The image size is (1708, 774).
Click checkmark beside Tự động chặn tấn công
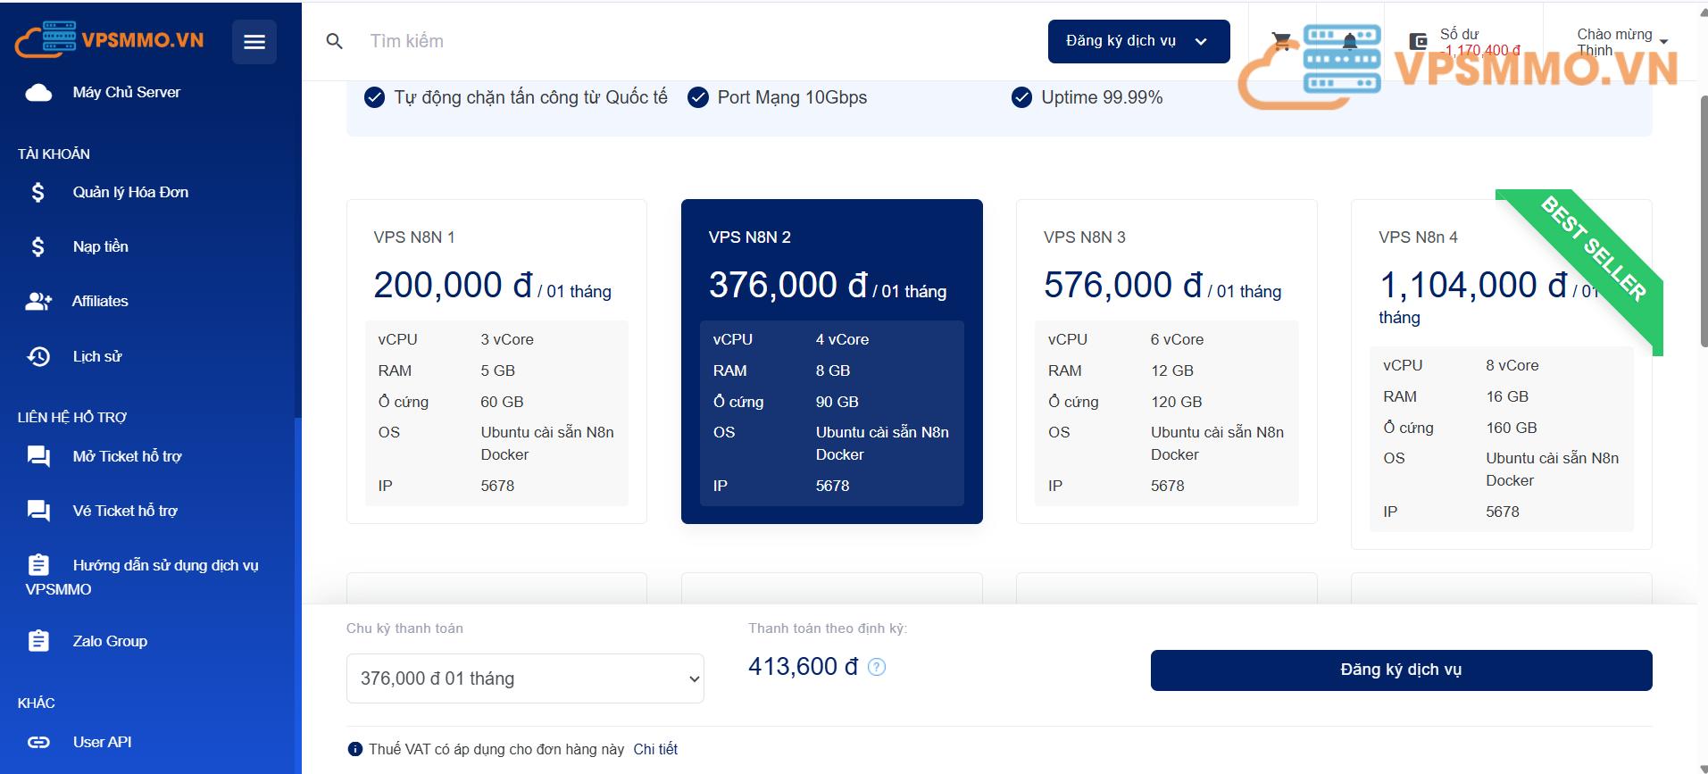(x=375, y=97)
